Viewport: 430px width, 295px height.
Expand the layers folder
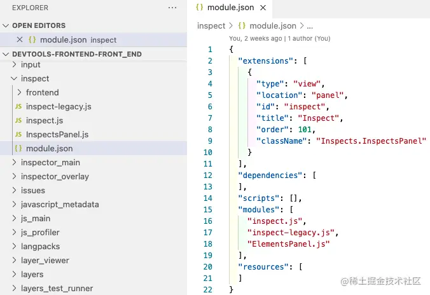coord(14,274)
